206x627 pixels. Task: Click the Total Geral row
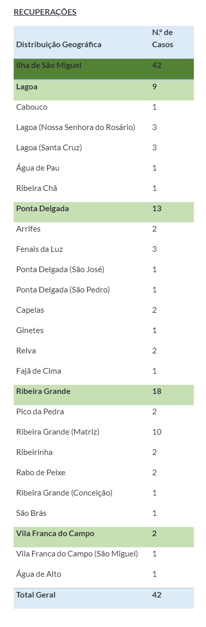coord(104,598)
